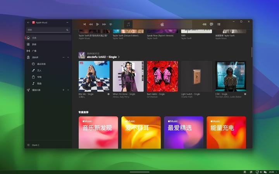Open the 最爱精选 playlist card

point(184,133)
